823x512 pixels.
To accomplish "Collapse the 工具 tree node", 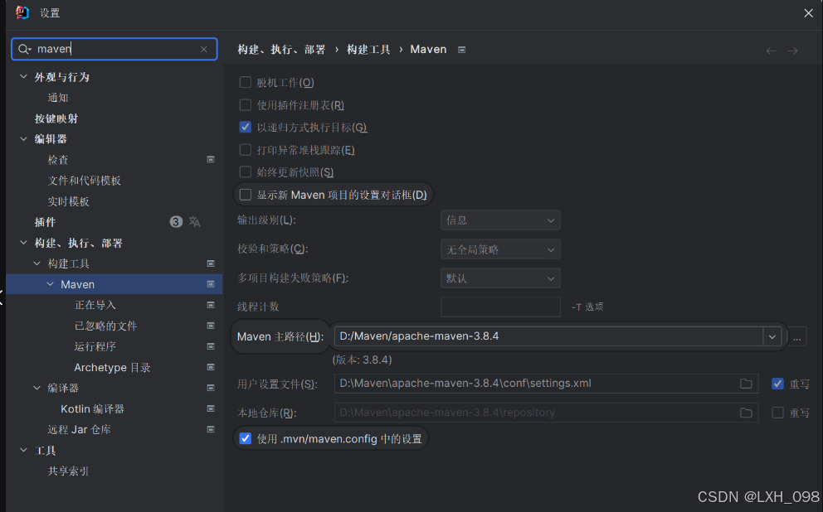I will click(23, 450).
